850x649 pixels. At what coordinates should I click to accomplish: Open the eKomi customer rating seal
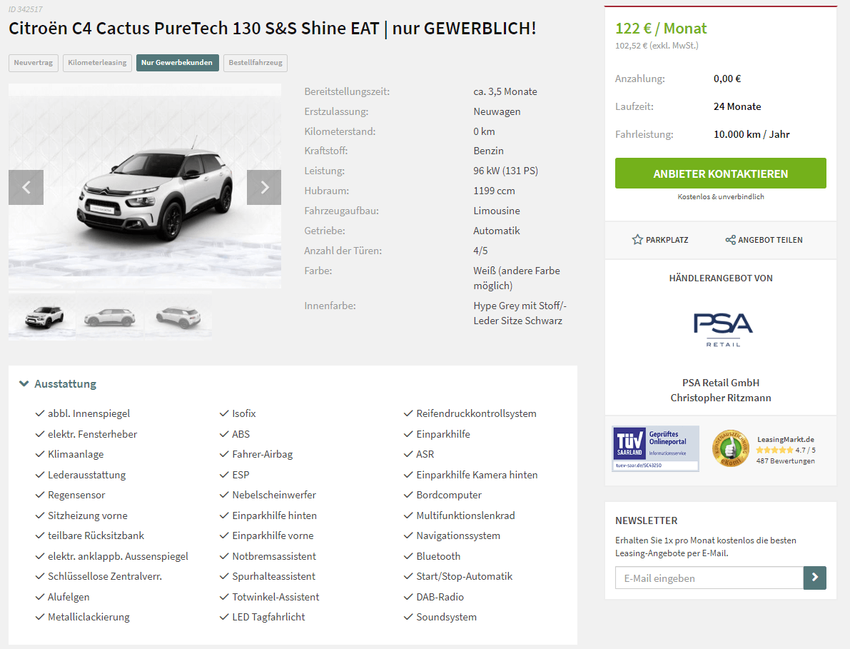pyautogui.click(x=730, y=448)
